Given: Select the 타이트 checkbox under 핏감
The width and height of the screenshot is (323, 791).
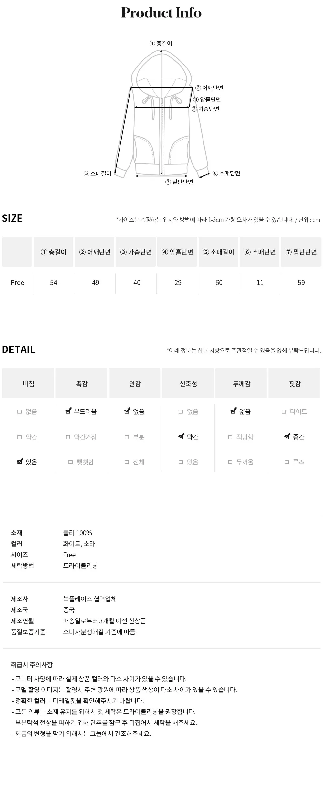Looking at the screenshot, I should (284, 411).
